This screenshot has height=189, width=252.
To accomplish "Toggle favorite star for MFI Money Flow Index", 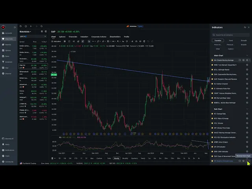I will 212,128.
